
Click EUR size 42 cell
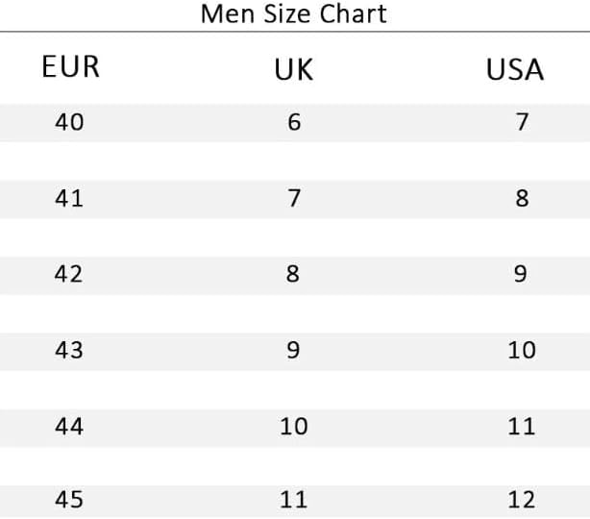point(68,274)
